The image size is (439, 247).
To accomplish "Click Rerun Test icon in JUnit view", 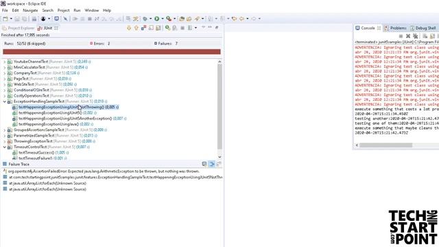I will (167, 27).
